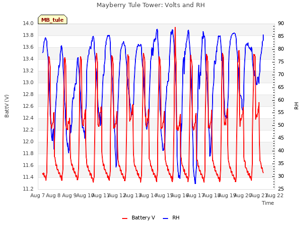Click the 25 right axis tick label

[281, 189]
